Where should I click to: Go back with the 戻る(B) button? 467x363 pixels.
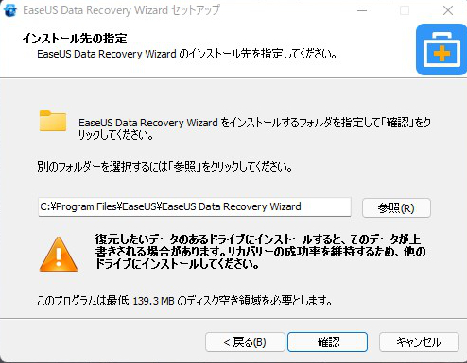click(245, 342)
